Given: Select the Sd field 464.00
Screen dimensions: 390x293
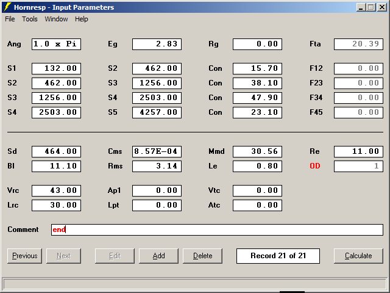Looking at the screenshot, I should pos(56,151).
